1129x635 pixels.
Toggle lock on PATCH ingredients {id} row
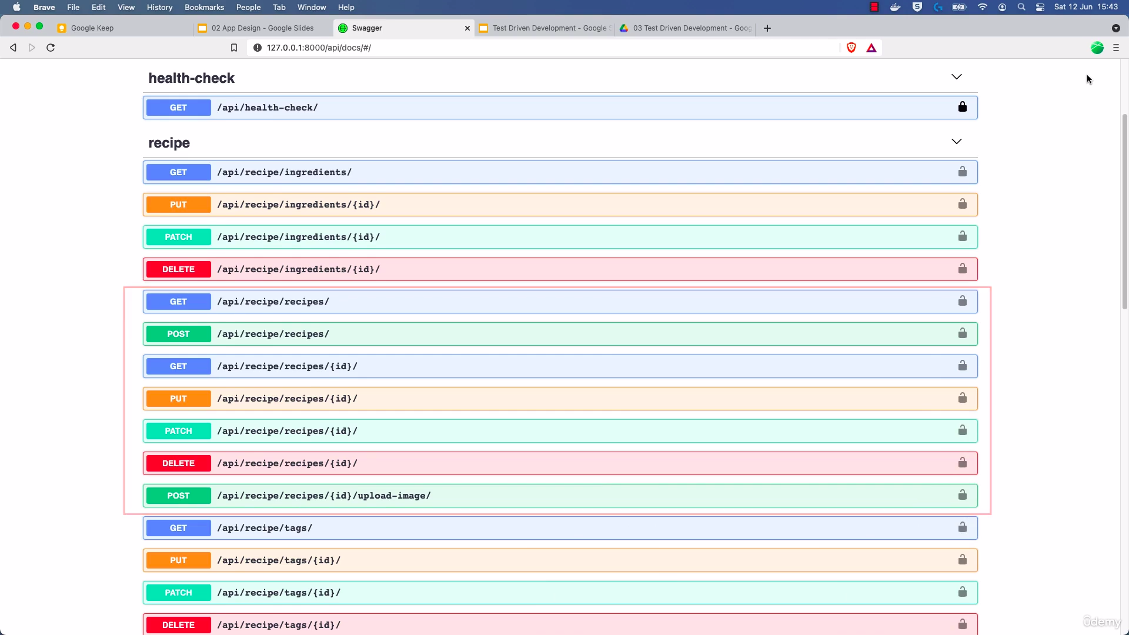(962, 236)
